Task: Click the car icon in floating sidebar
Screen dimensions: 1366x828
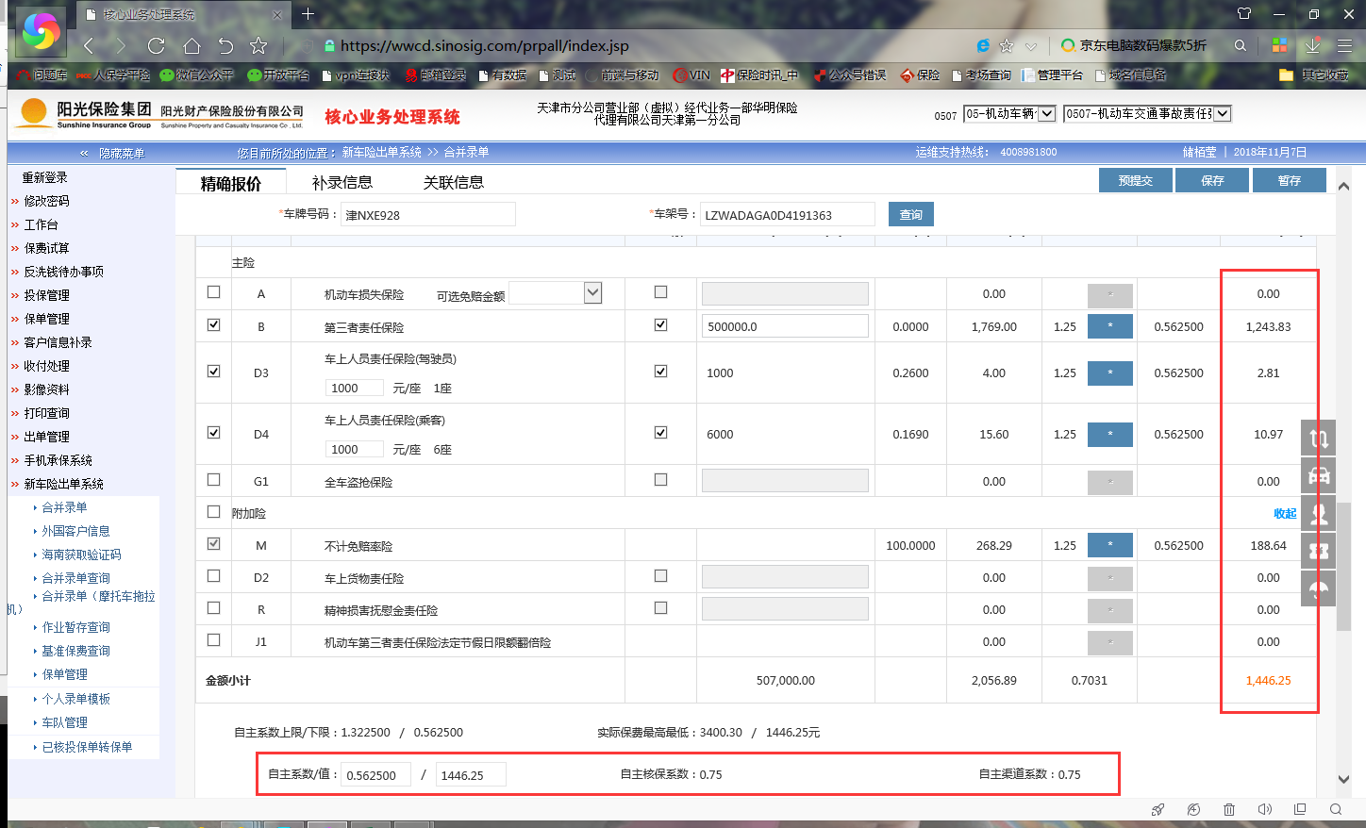Action: (x=1319, y=475)
